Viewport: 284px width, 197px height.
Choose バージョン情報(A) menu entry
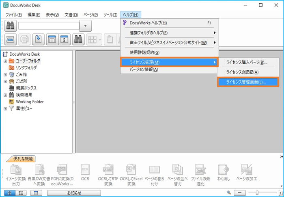170,69
